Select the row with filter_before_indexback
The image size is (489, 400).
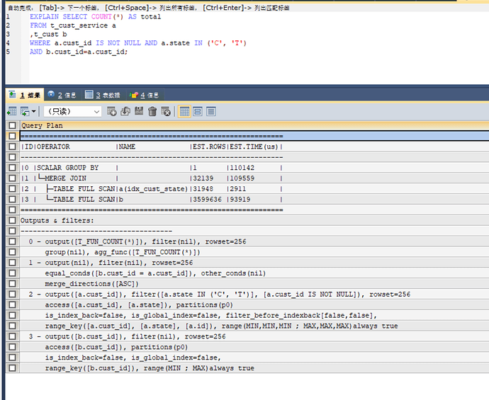click(x=254, y=315)
